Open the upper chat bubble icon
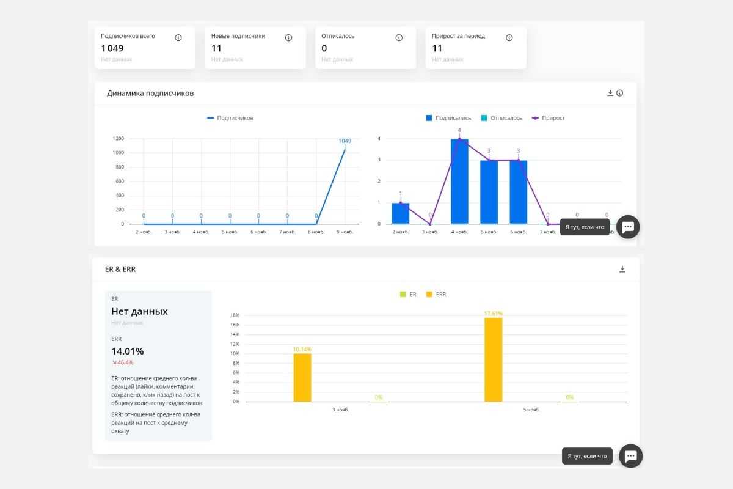This screenshot has height=489, width=733. click(x=628, y=227)
